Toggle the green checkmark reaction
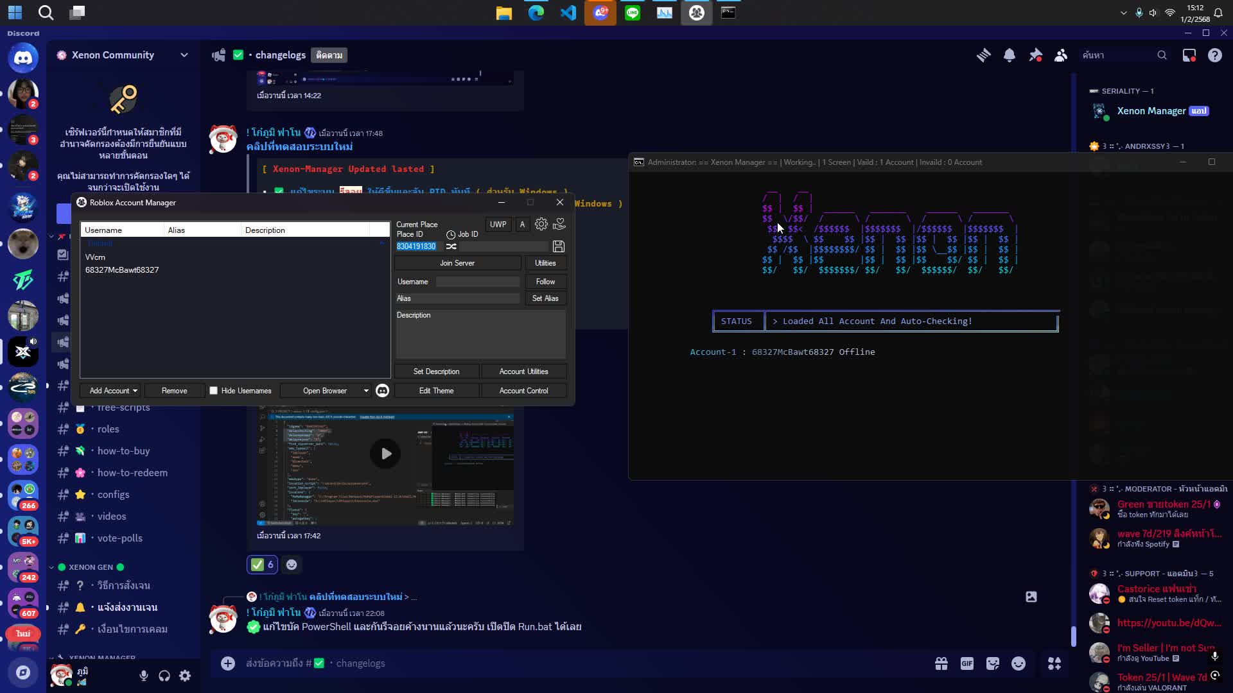1233x693 pixels. 261,565
